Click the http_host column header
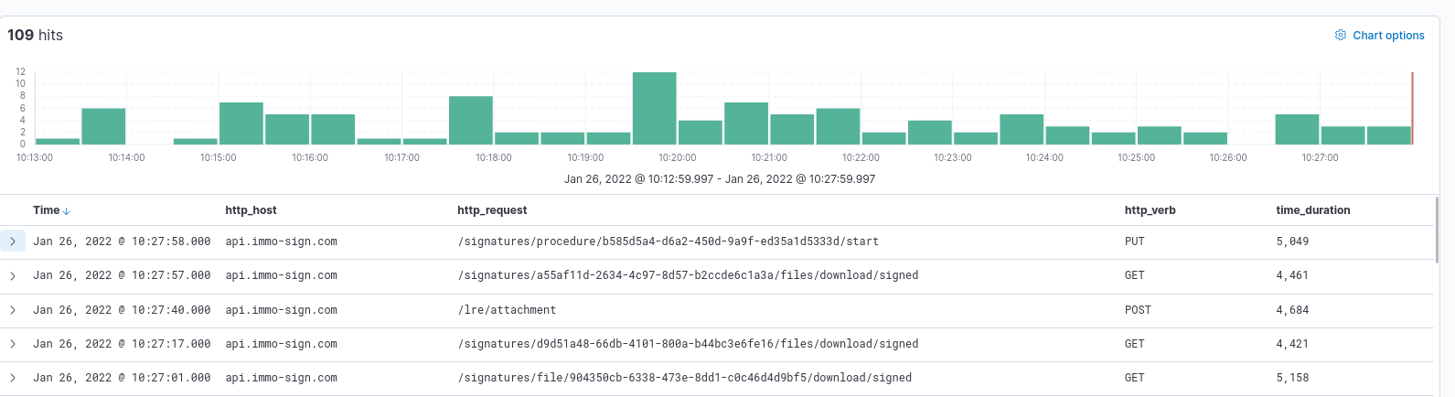The height and width of the screenshot is (397, 1455). [251, 210]
